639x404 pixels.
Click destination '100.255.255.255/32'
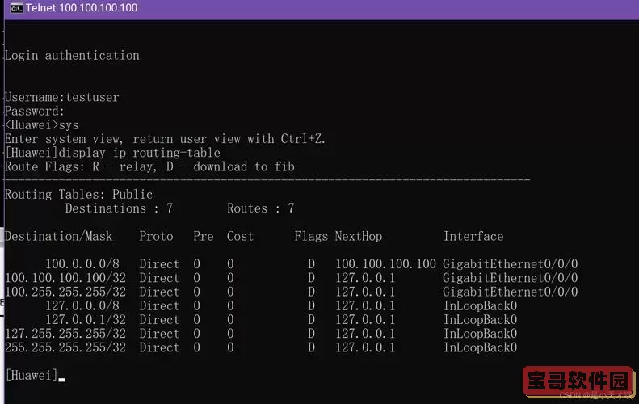tap(65, 292)
